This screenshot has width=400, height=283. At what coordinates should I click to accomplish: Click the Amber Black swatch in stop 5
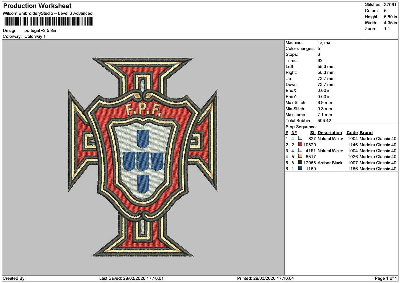tap(300, 162)
